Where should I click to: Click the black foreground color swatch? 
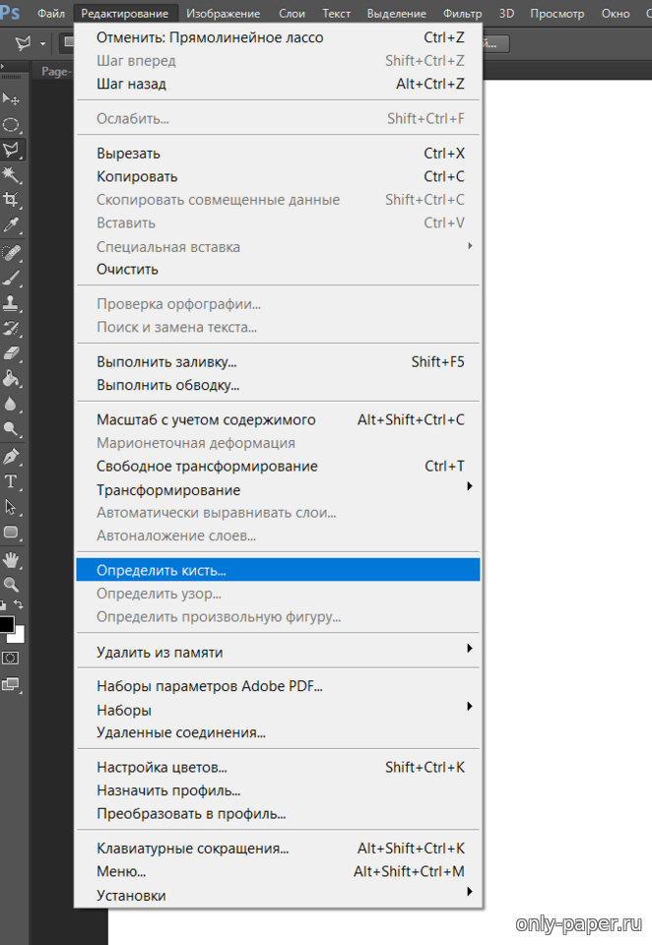[x=6, y=624]
